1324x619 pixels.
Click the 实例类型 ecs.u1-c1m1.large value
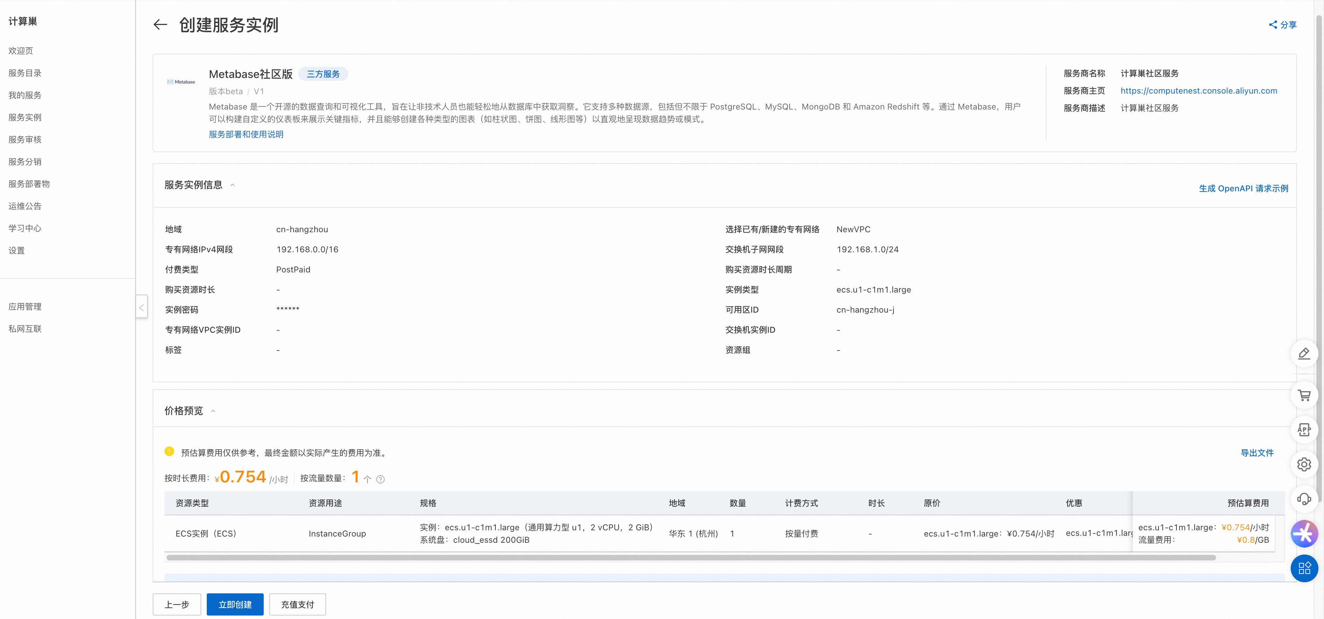click(x=873, y=289)
